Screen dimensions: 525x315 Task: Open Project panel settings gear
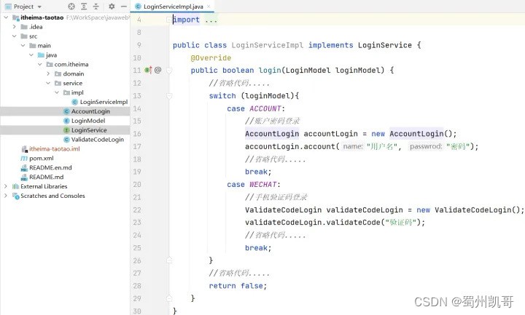pyautogui.click(x=112, y=7)
